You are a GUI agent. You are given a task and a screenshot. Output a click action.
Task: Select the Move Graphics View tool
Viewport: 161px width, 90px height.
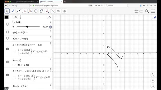click(x=64, y=11)
